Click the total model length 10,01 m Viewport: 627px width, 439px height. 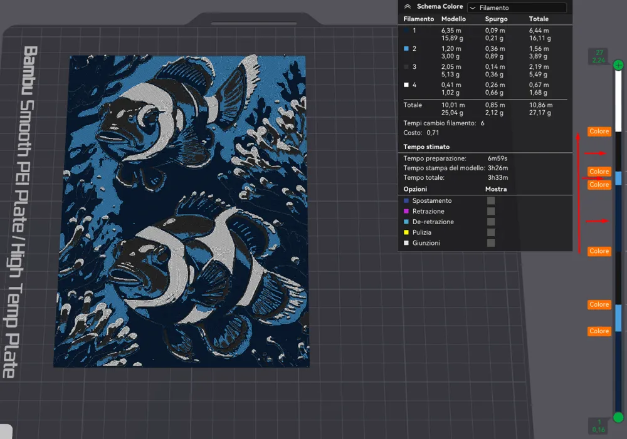point(453,105)
